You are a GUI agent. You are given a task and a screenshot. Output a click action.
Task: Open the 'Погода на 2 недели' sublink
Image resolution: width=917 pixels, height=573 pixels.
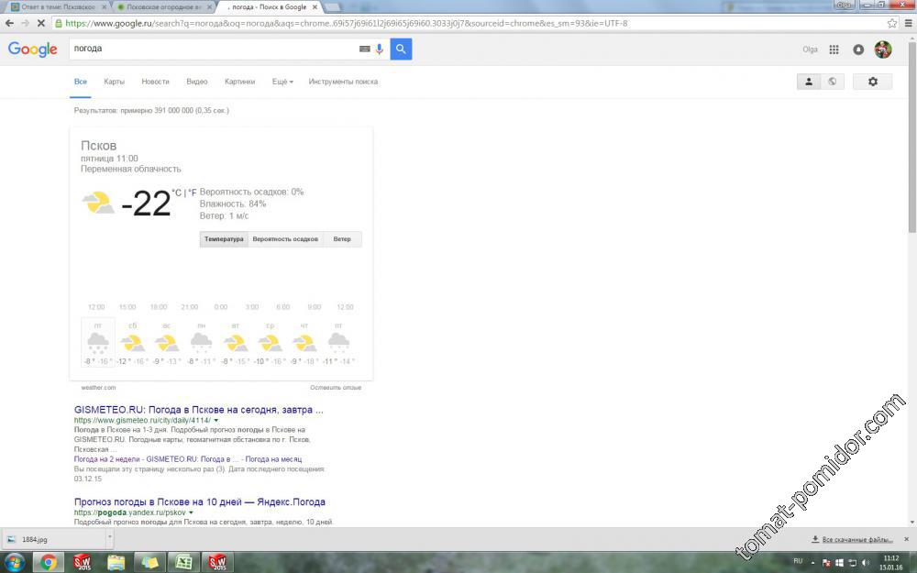tap(107, 459)
